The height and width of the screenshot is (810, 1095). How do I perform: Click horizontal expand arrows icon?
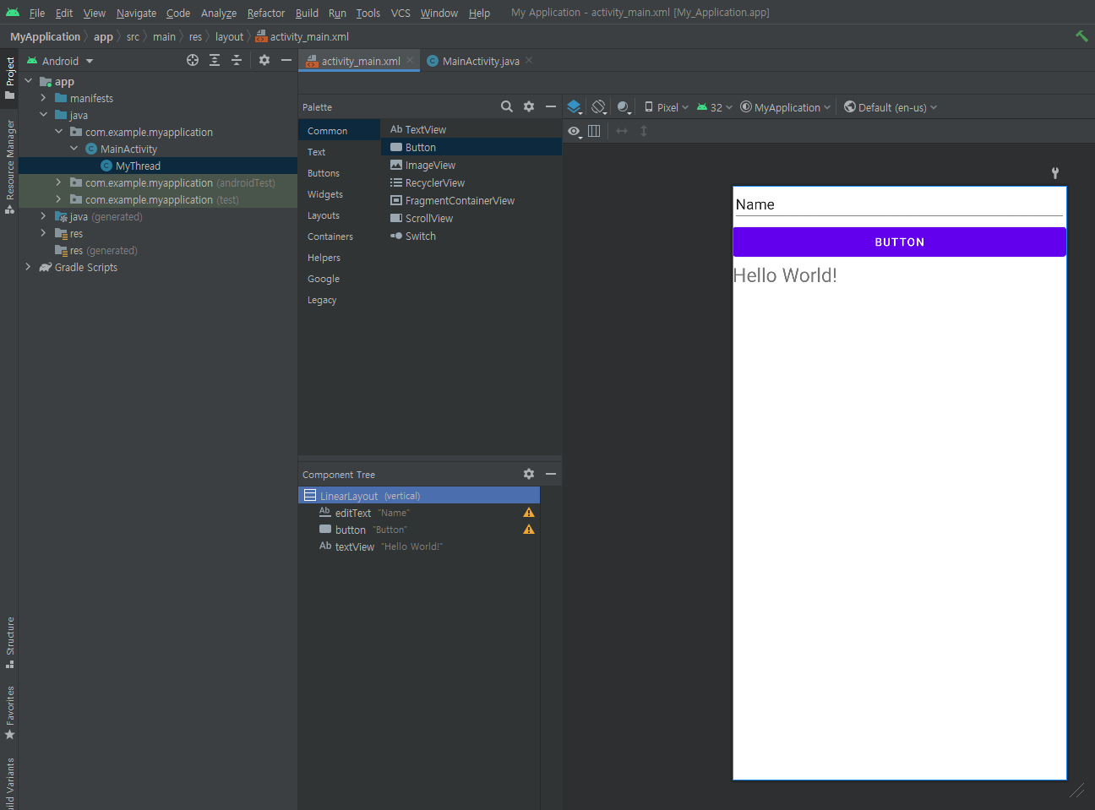click(x=622, y=131)
